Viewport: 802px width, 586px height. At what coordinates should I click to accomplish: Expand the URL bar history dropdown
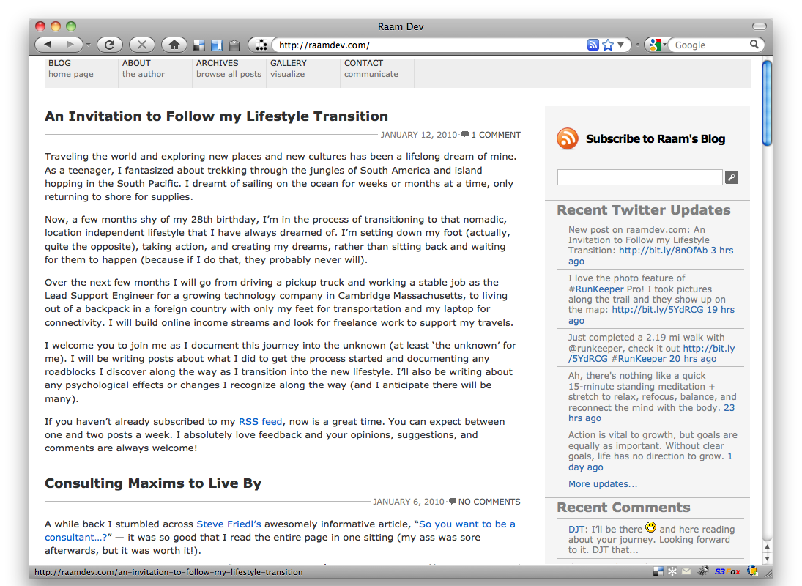[x=621, y=45]
